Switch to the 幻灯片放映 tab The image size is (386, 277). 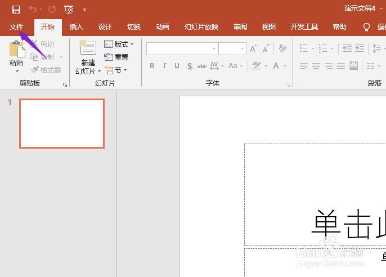pos(201,26)
